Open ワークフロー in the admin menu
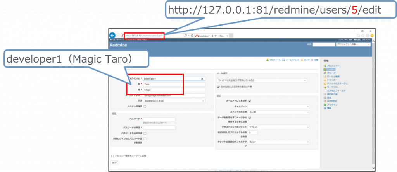The height and width of the screenshot is (172, 397). pyautogui.click(x=333, y=87)
